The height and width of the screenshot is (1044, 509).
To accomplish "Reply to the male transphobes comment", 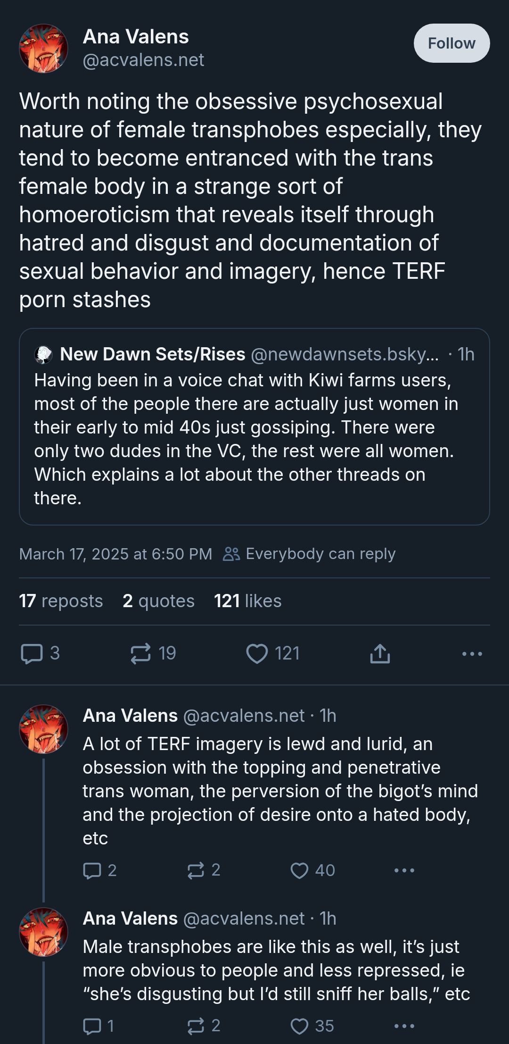I will coord(92,1026).
